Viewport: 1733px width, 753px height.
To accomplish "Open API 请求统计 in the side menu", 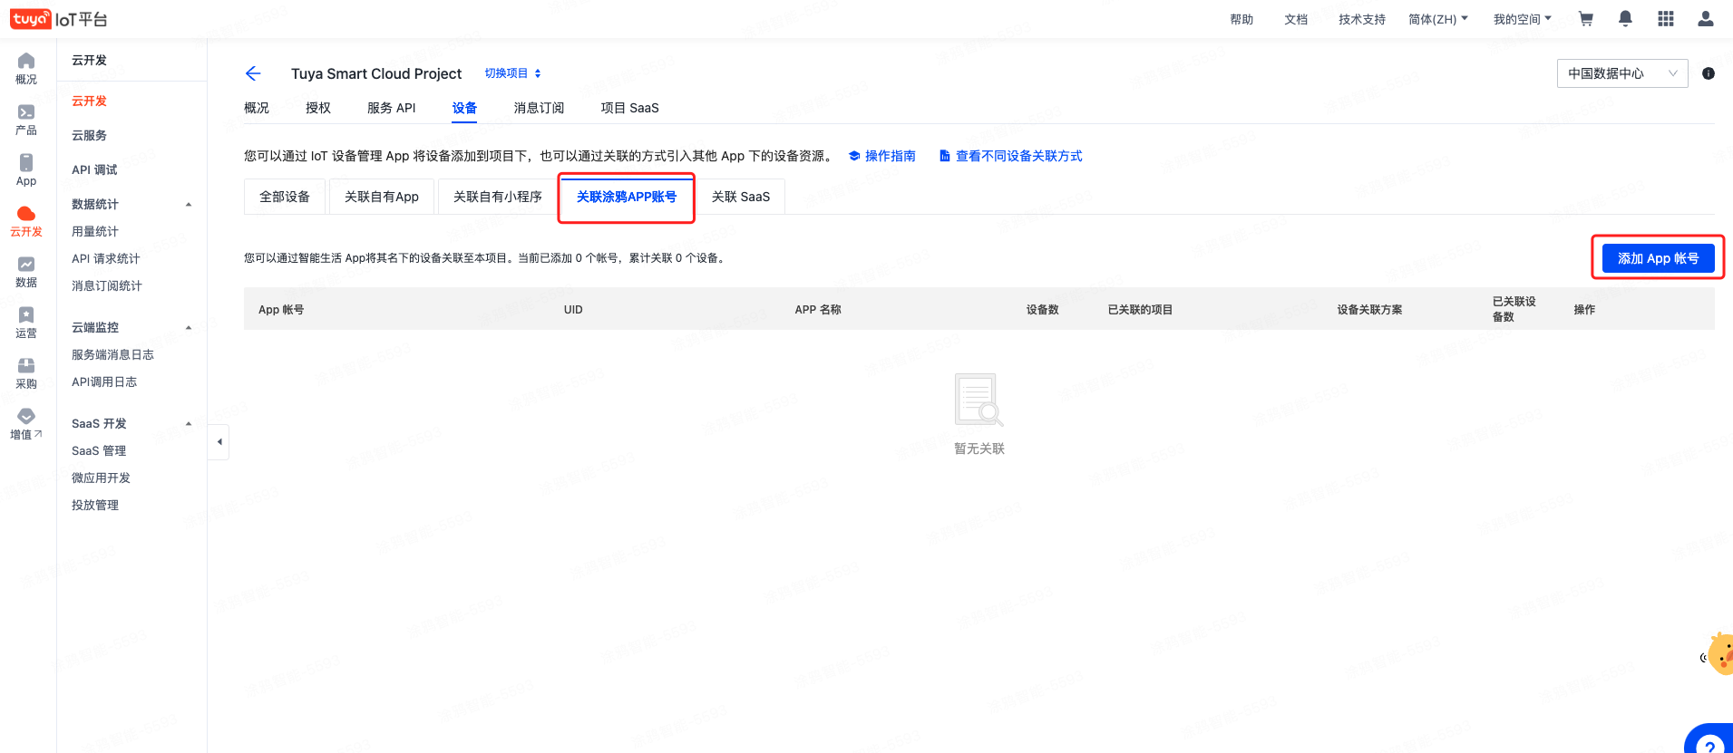I will pyautogui.click(x=106, y=258).
